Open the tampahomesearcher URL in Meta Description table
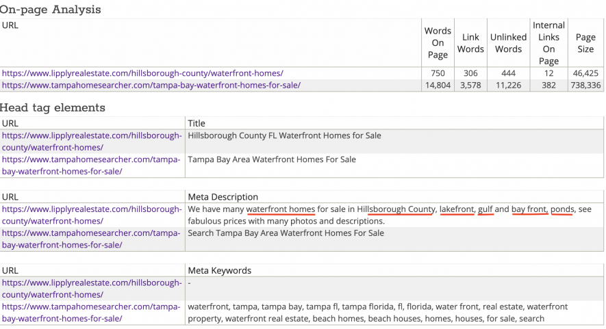 [x=91, y=239]
